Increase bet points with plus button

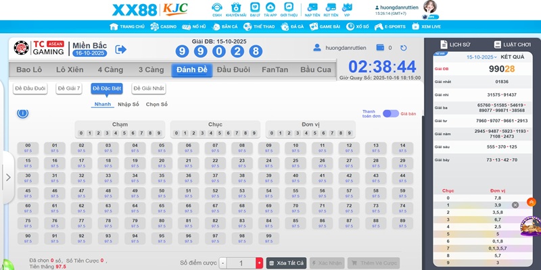[259, 263]
